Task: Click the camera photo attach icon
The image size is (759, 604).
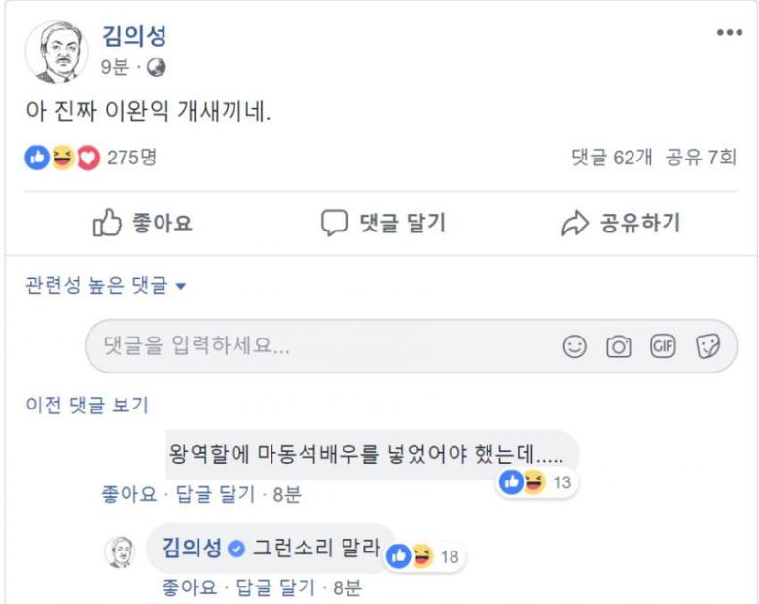Action: tap(619, 346)
